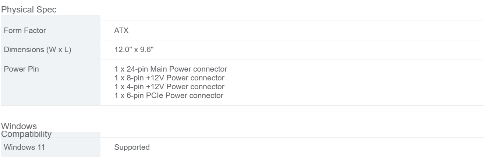Select the Windows 11 row label
Screen dimensions: 485x163
pos(22,147)
